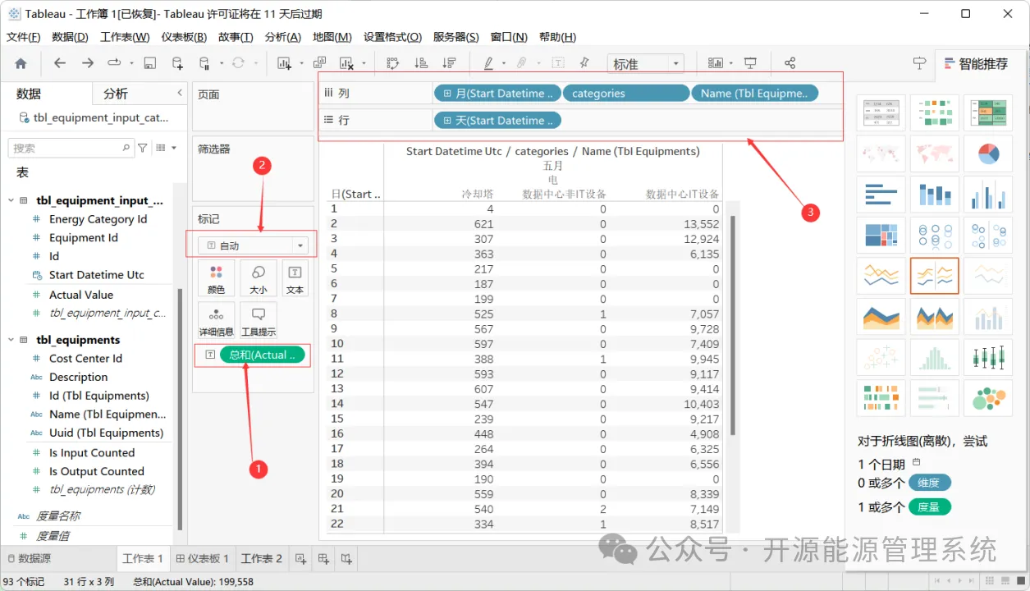Open the 大小 size mark card
This screenshot has width=1030, height=591.
258,278
